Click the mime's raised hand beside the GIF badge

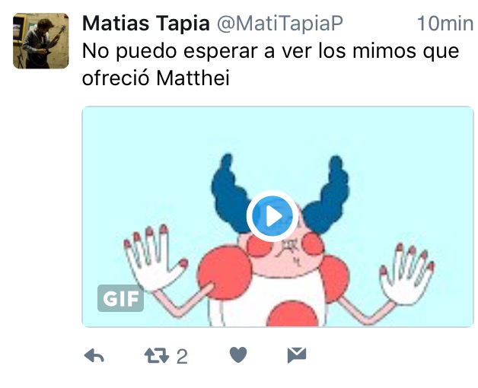coord(155,258)
